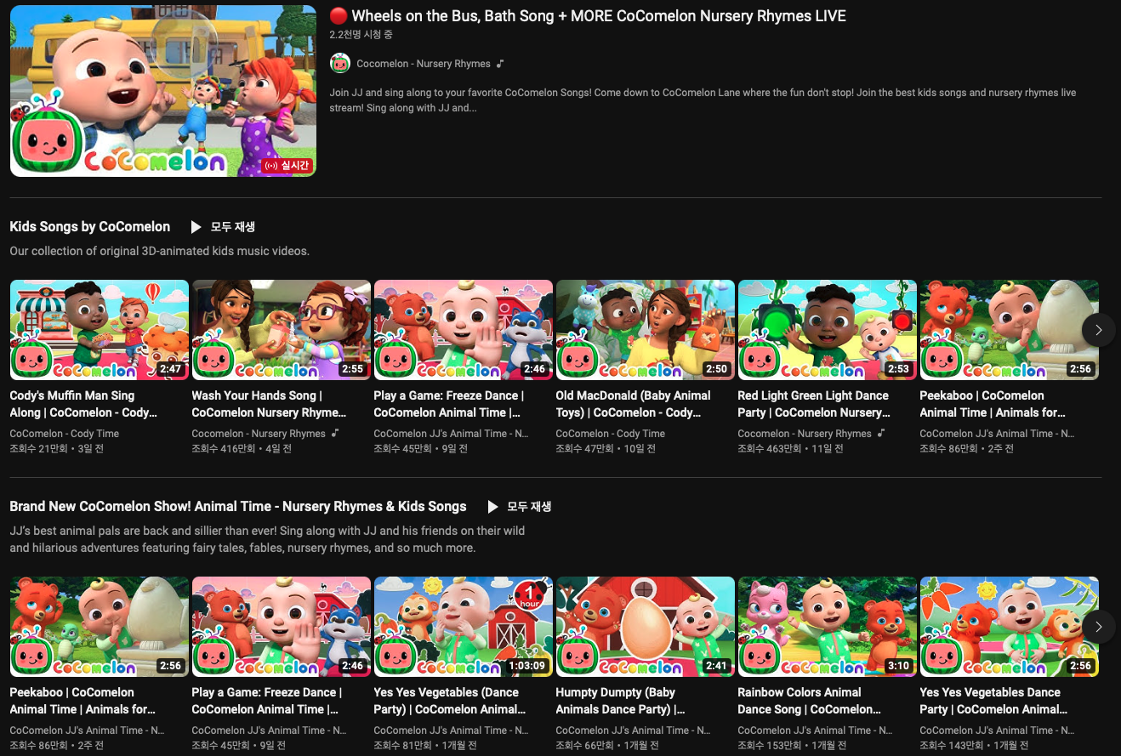Image resolution: width=1121 pixels, height=756 pixels.
Task: Click the Cocomelon channel avatar icon
Action: pos(340,64)
